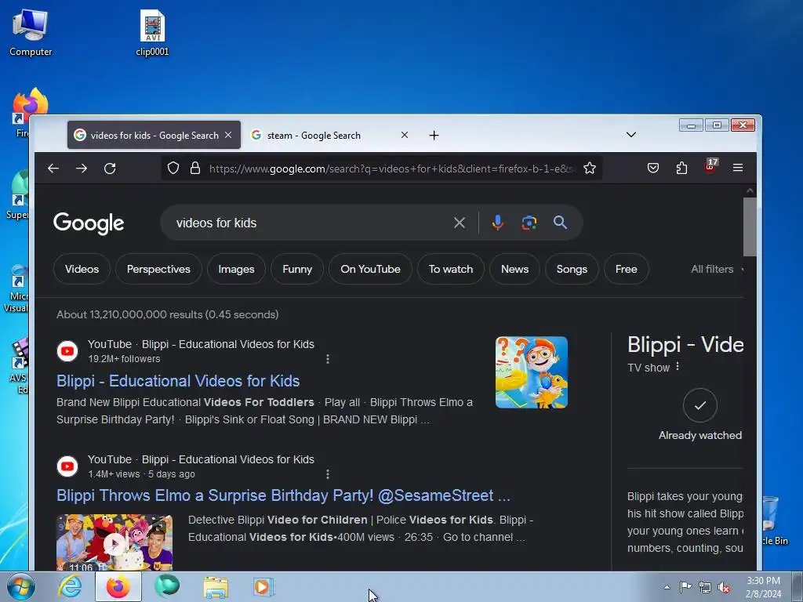803x602 pixels.
Task: Open 'Blippi Throws Elmo a Surprise Birthday Party' link
Action: (283, 495)
